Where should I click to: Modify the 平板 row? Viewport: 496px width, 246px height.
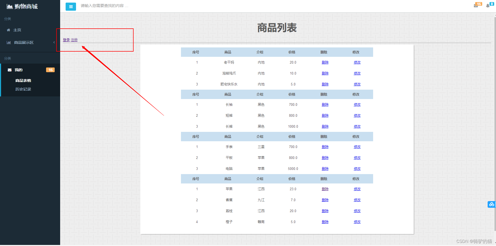357,158
